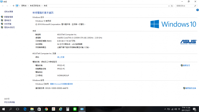Viewport: 199px width, 112px height.
Task: Open the clock showing 11:34 2017/5/27
Action: (186, 109)
